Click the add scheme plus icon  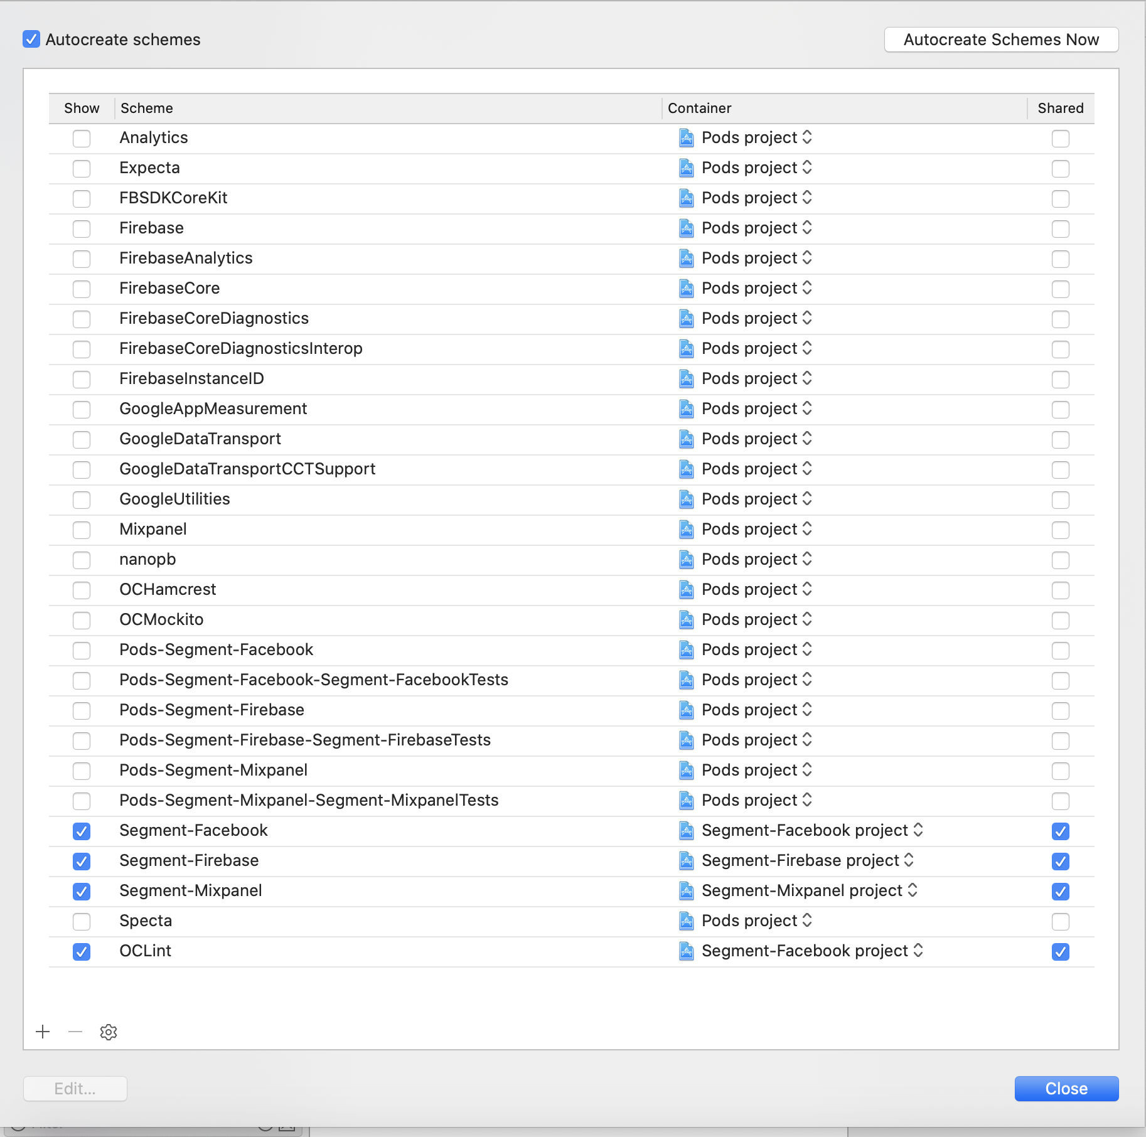click(x=43, y=1032)
